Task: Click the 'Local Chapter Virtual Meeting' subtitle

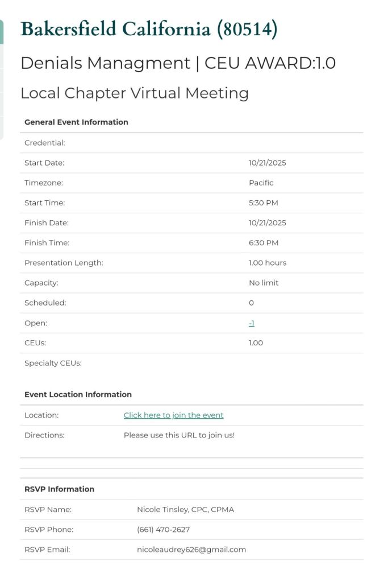Action: click(x=134, y=93)
